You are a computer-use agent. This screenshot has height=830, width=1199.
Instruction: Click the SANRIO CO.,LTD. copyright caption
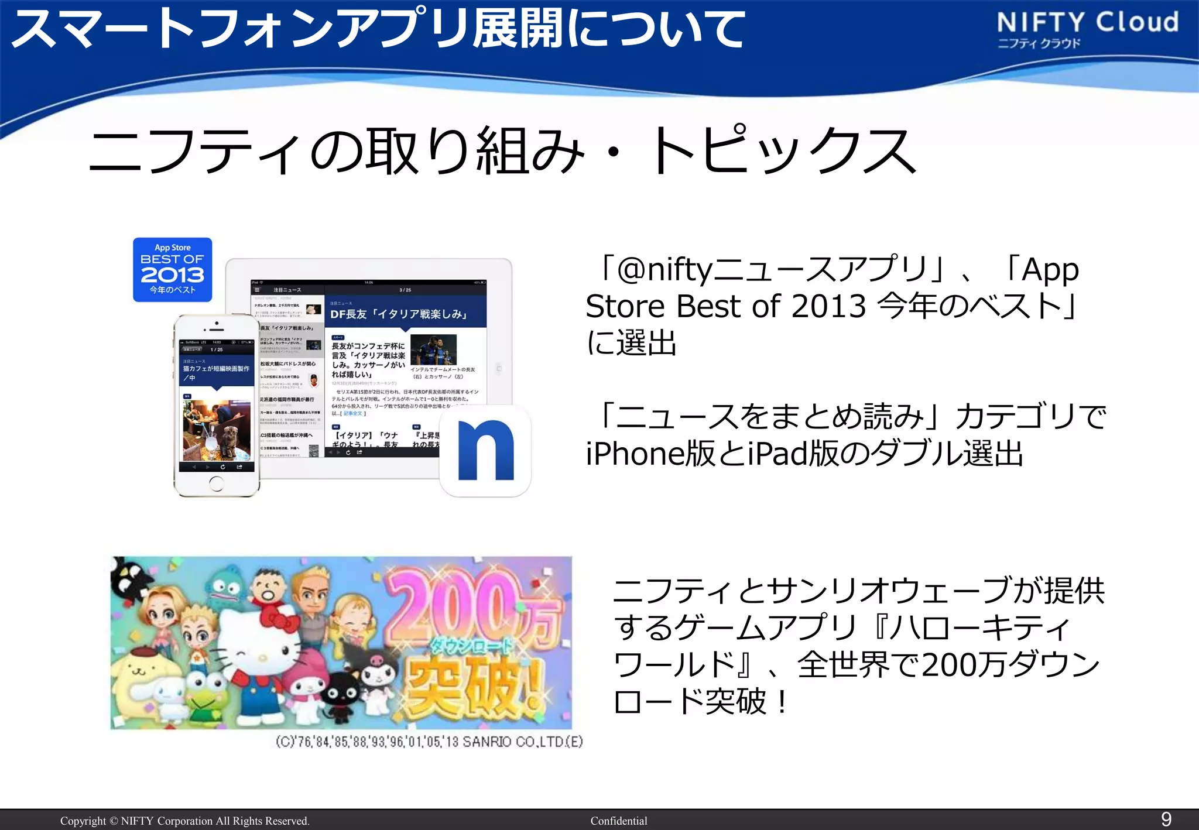point(430,742)
